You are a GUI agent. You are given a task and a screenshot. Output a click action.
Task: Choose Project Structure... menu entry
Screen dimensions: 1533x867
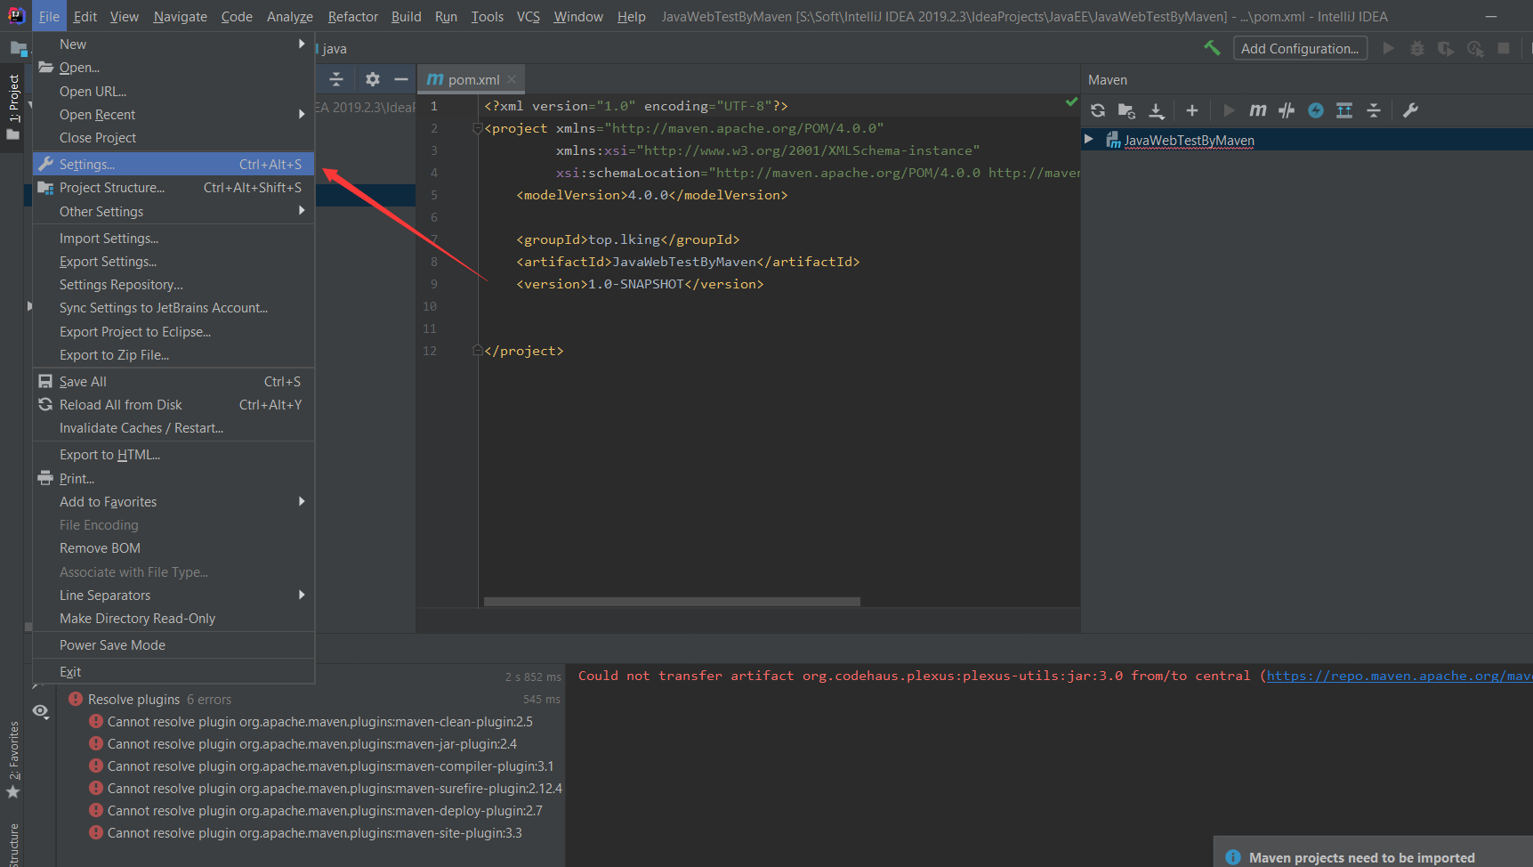(173, 188)
